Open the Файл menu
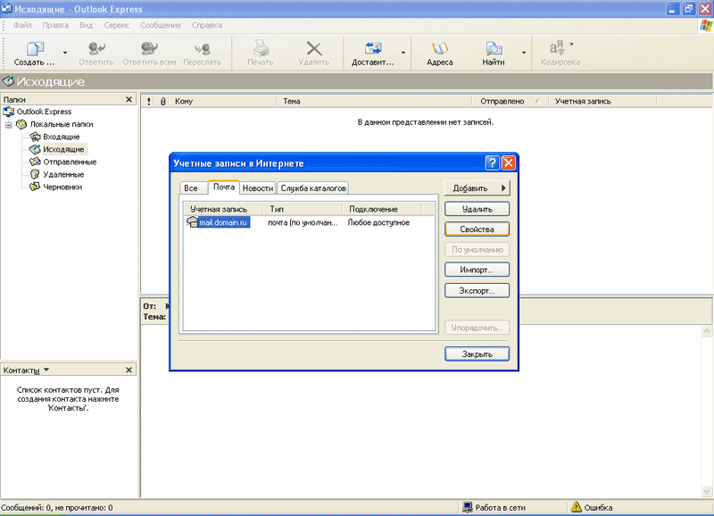 pyautogui.click(x=22, y=25)
